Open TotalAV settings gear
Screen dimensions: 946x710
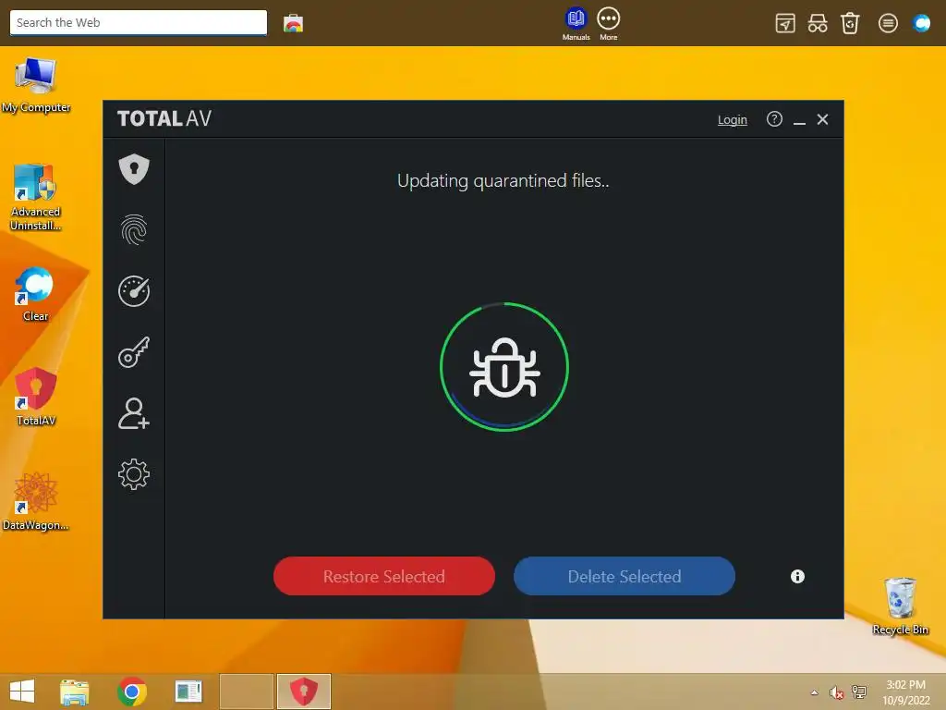click(x=134, y=474)
